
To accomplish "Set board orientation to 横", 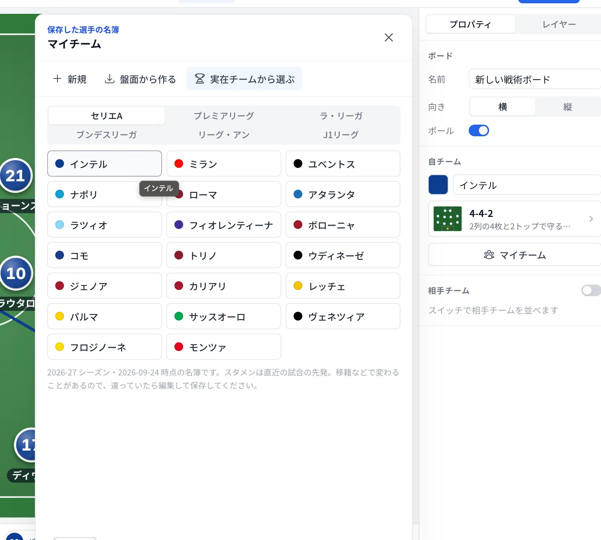I will pos(503,107).
